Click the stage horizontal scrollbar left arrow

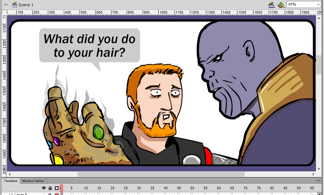point(10,174)
